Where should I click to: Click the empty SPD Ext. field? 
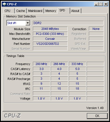[96, 44]
